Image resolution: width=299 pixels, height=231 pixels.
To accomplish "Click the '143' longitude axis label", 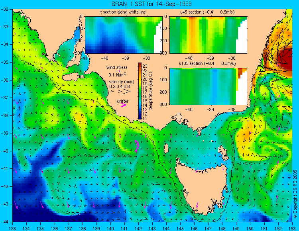I will [152, 228].
